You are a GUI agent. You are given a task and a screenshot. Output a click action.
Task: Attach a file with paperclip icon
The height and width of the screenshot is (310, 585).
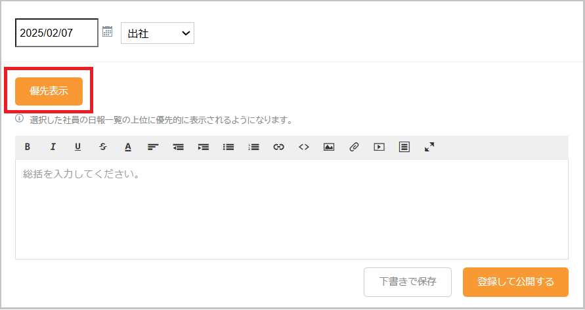pyautogui.click(x=354, y=147)
